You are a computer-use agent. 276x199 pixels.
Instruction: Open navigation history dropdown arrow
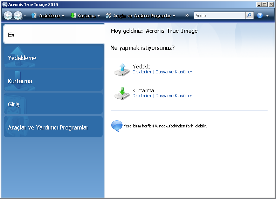25,16
